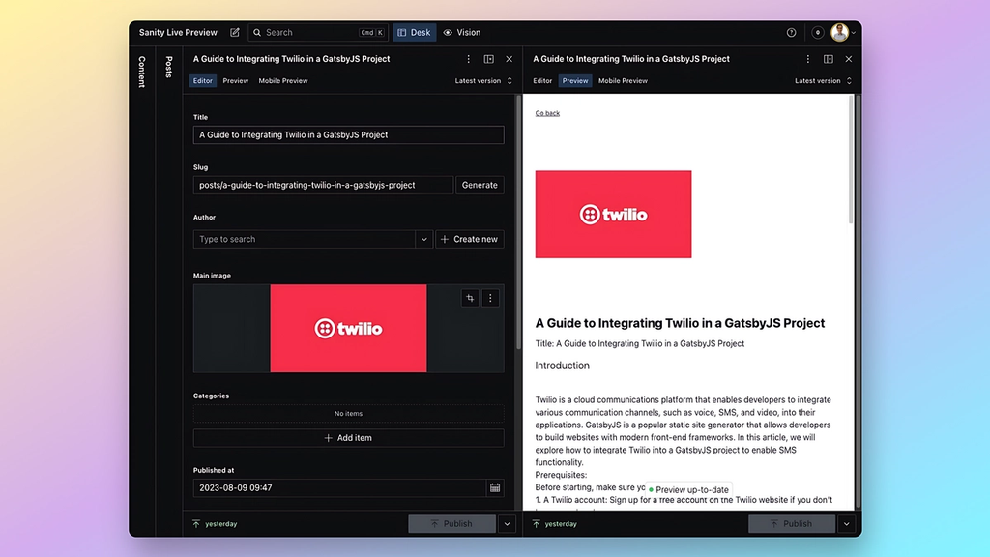990x557 pixels.
Task: Focus the Title input field
Action: (x=348, y=134)
